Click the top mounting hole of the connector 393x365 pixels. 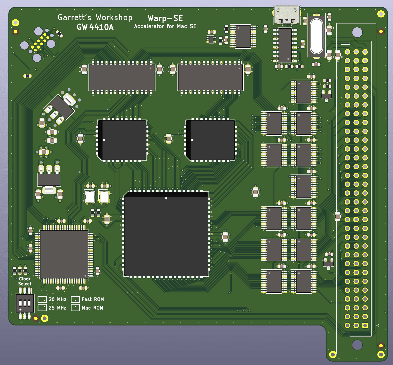[357, 32]
